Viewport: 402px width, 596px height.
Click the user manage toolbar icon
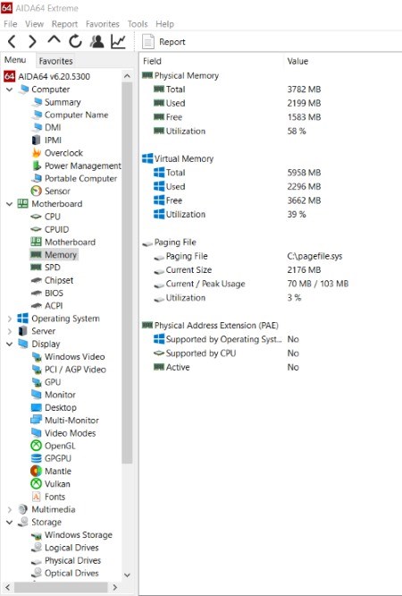[96, 41]
